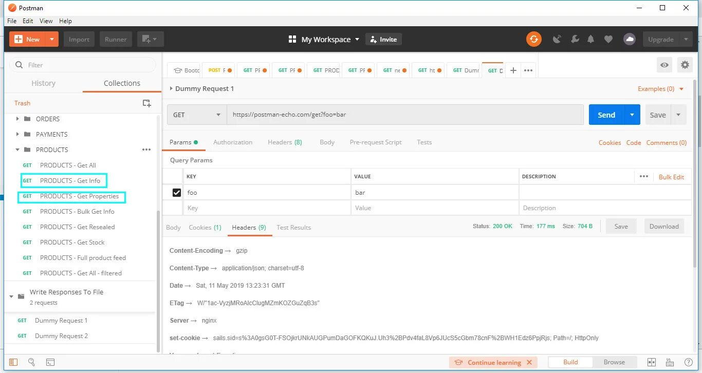This screenshot has width=702, height=373.
Task: Click the heart icon in the header
Action: coord(608,39)
